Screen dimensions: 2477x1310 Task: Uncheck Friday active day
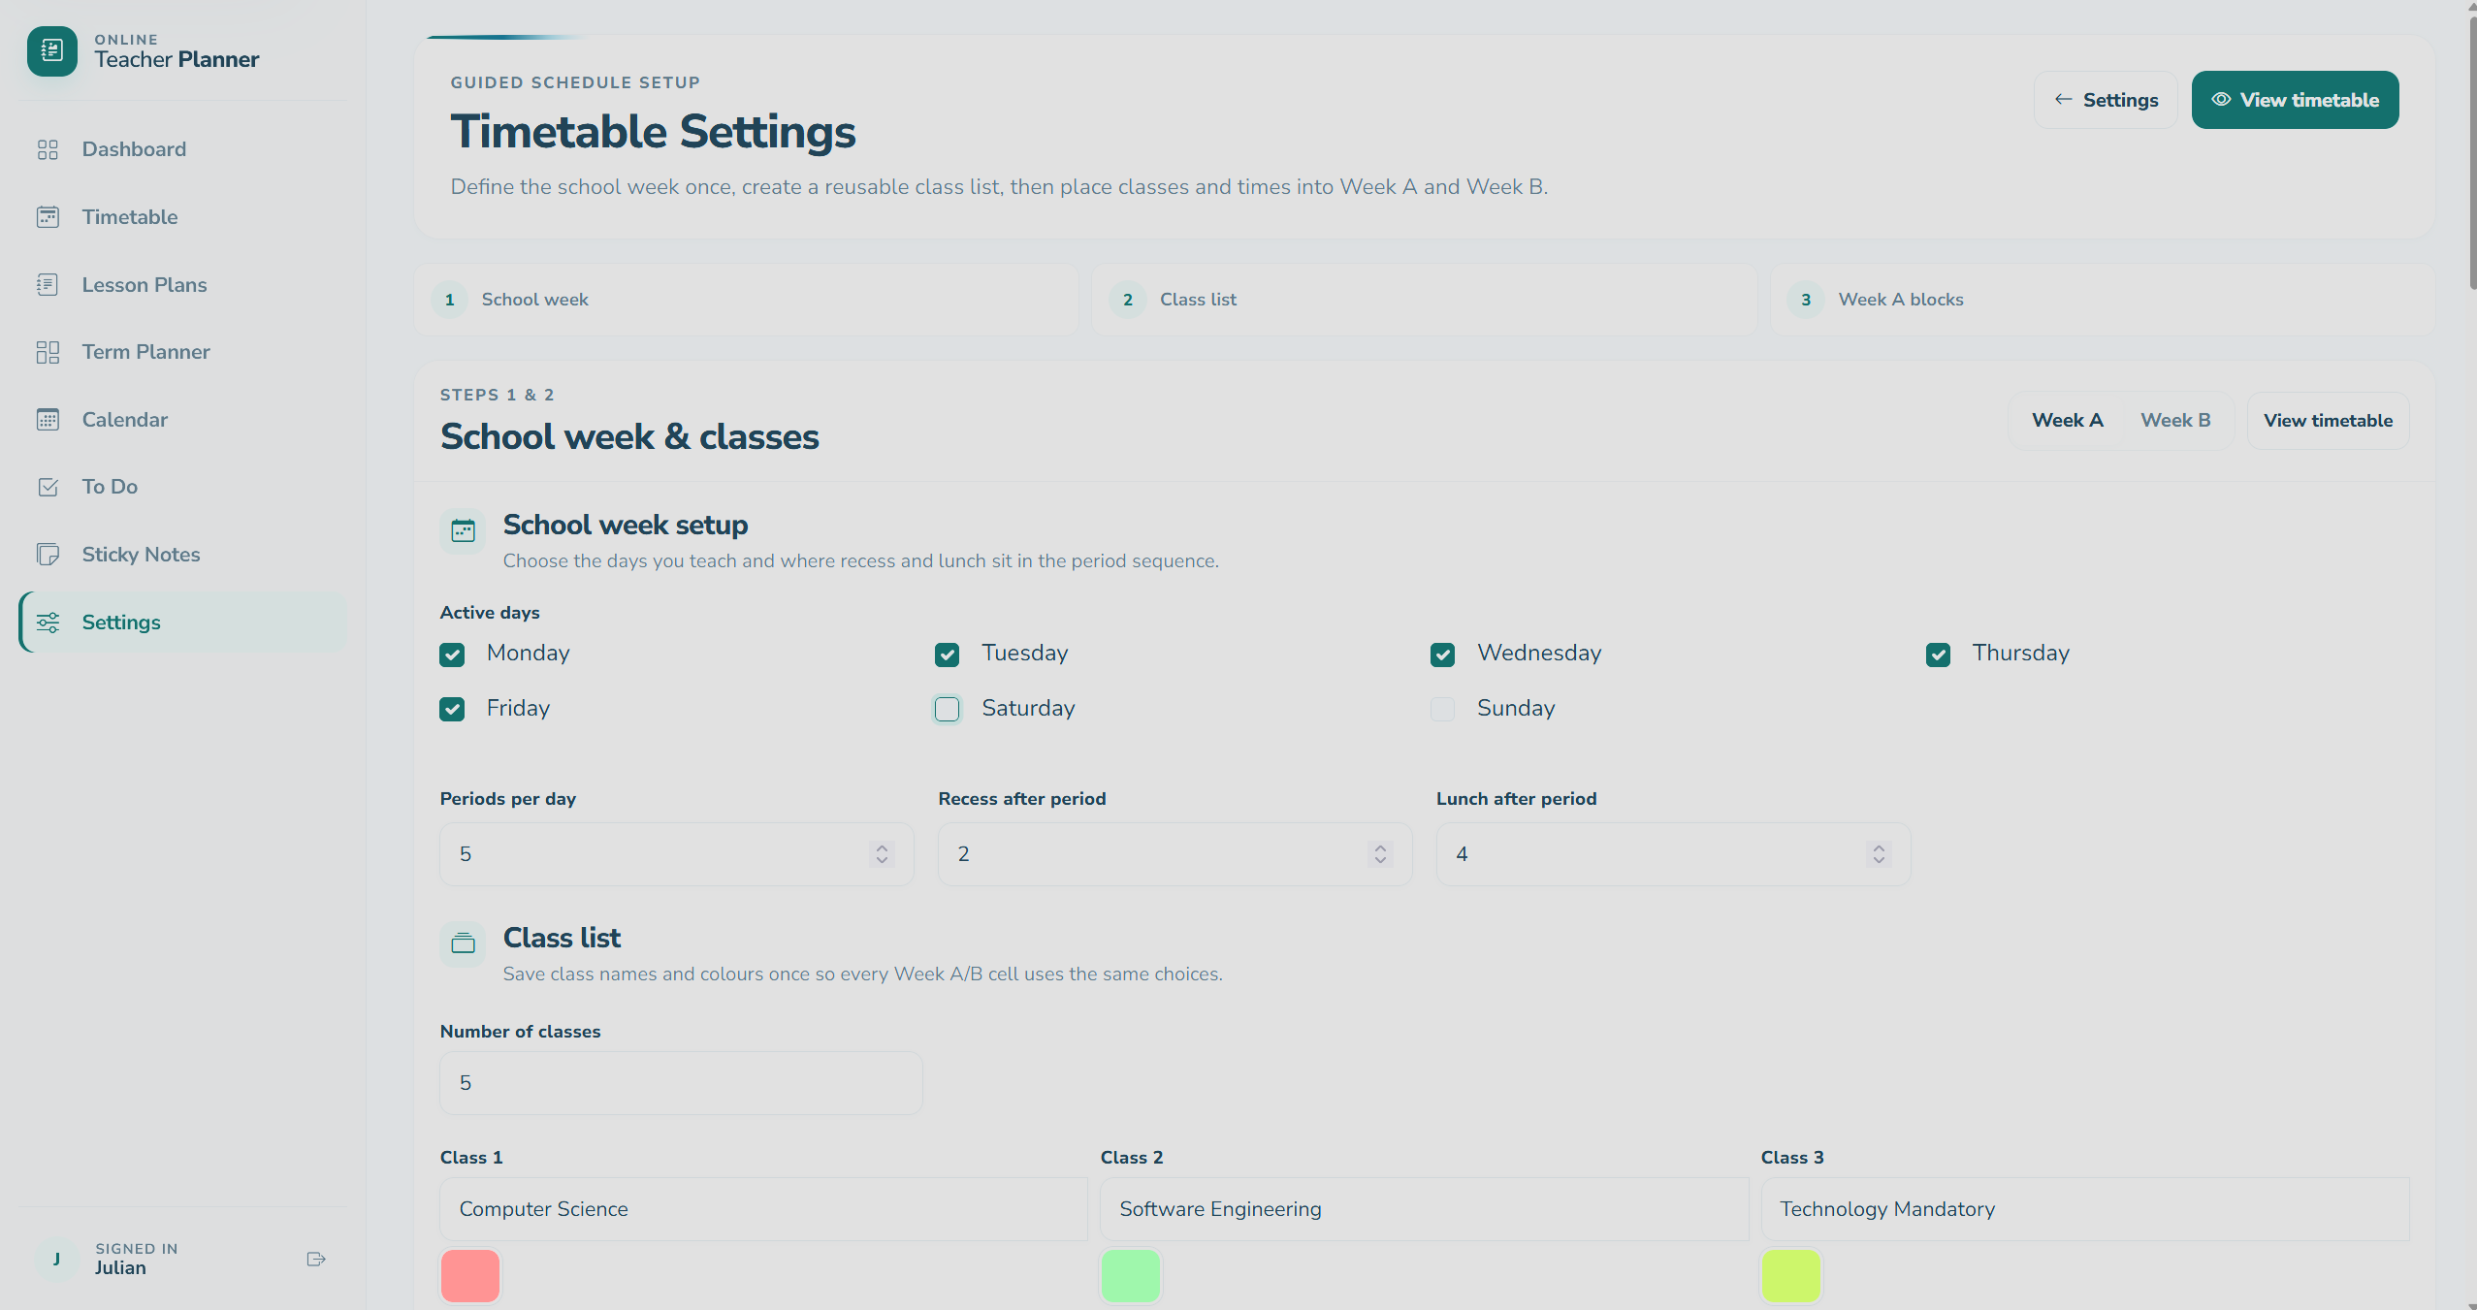(x=452, y=710)
